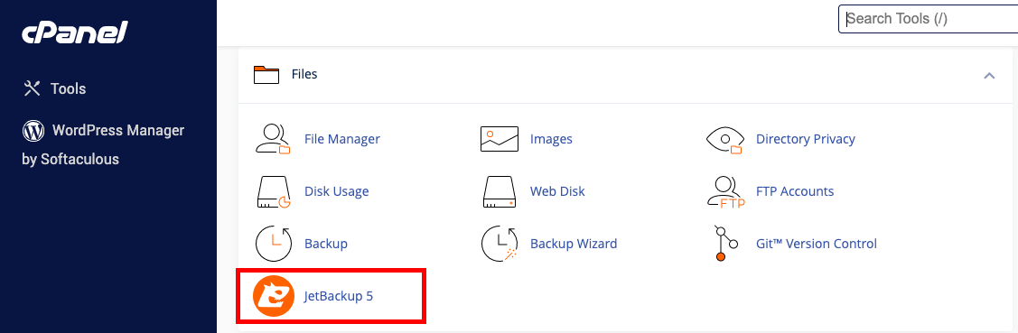Image resolution: width=1018 pixels, height=333 pixels.
Task: Click the cPanel logo
Action: 74,32
